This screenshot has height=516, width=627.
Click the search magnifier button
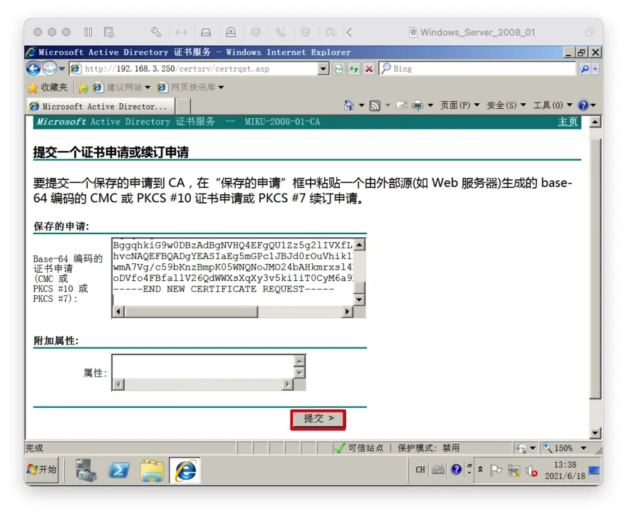585,69
